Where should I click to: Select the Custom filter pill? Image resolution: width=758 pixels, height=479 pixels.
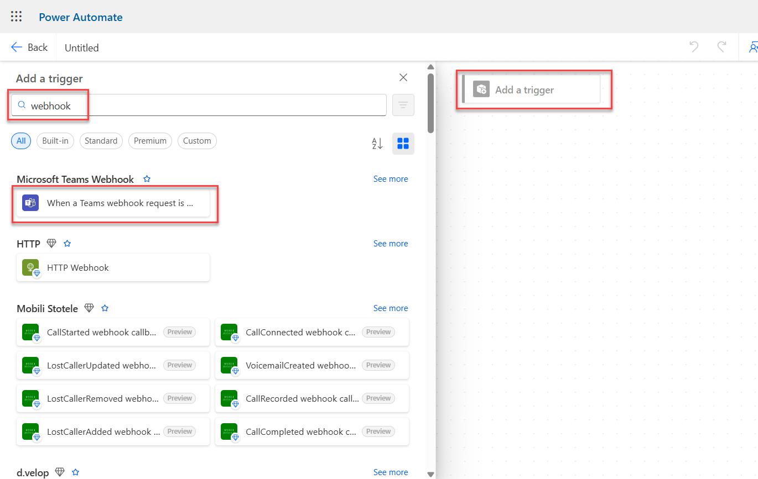(x=197, y=141)
